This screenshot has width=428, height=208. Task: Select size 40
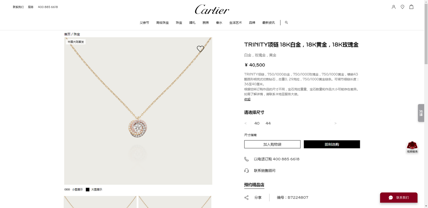[x=257, y=123]
